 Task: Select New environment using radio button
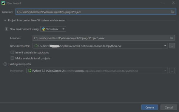point(6,29)
